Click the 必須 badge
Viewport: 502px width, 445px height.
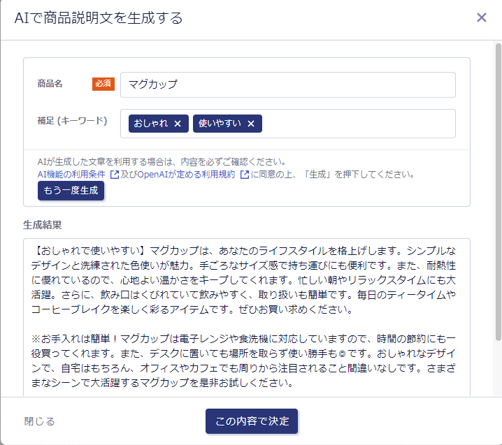point(103,84)
